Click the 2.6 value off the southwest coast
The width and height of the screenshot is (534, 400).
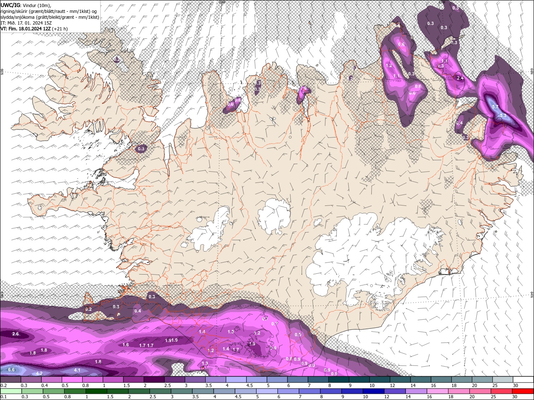15,334
